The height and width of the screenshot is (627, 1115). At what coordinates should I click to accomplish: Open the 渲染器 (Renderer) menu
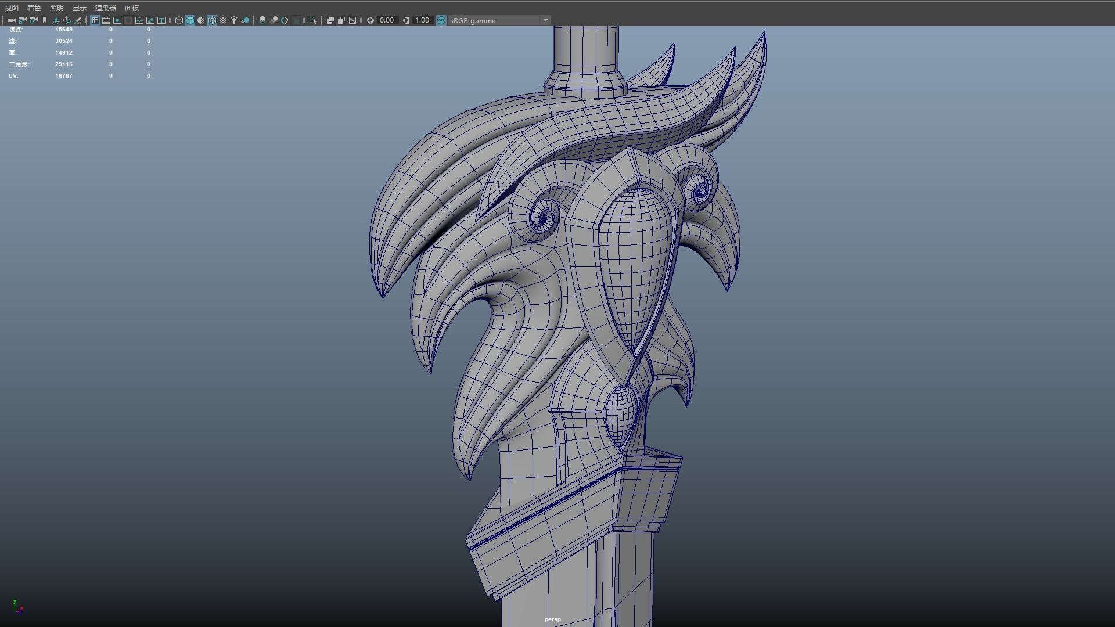pyautogui.click(x=106, y=8)
